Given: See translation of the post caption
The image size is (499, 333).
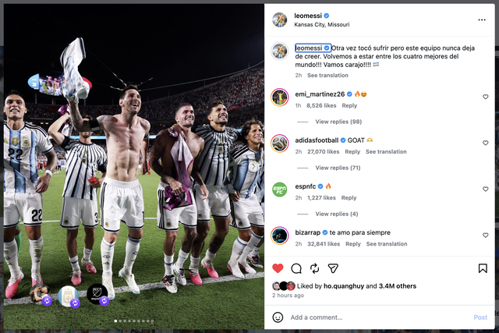Looking at the screenshot, I should tap(327, 75).
